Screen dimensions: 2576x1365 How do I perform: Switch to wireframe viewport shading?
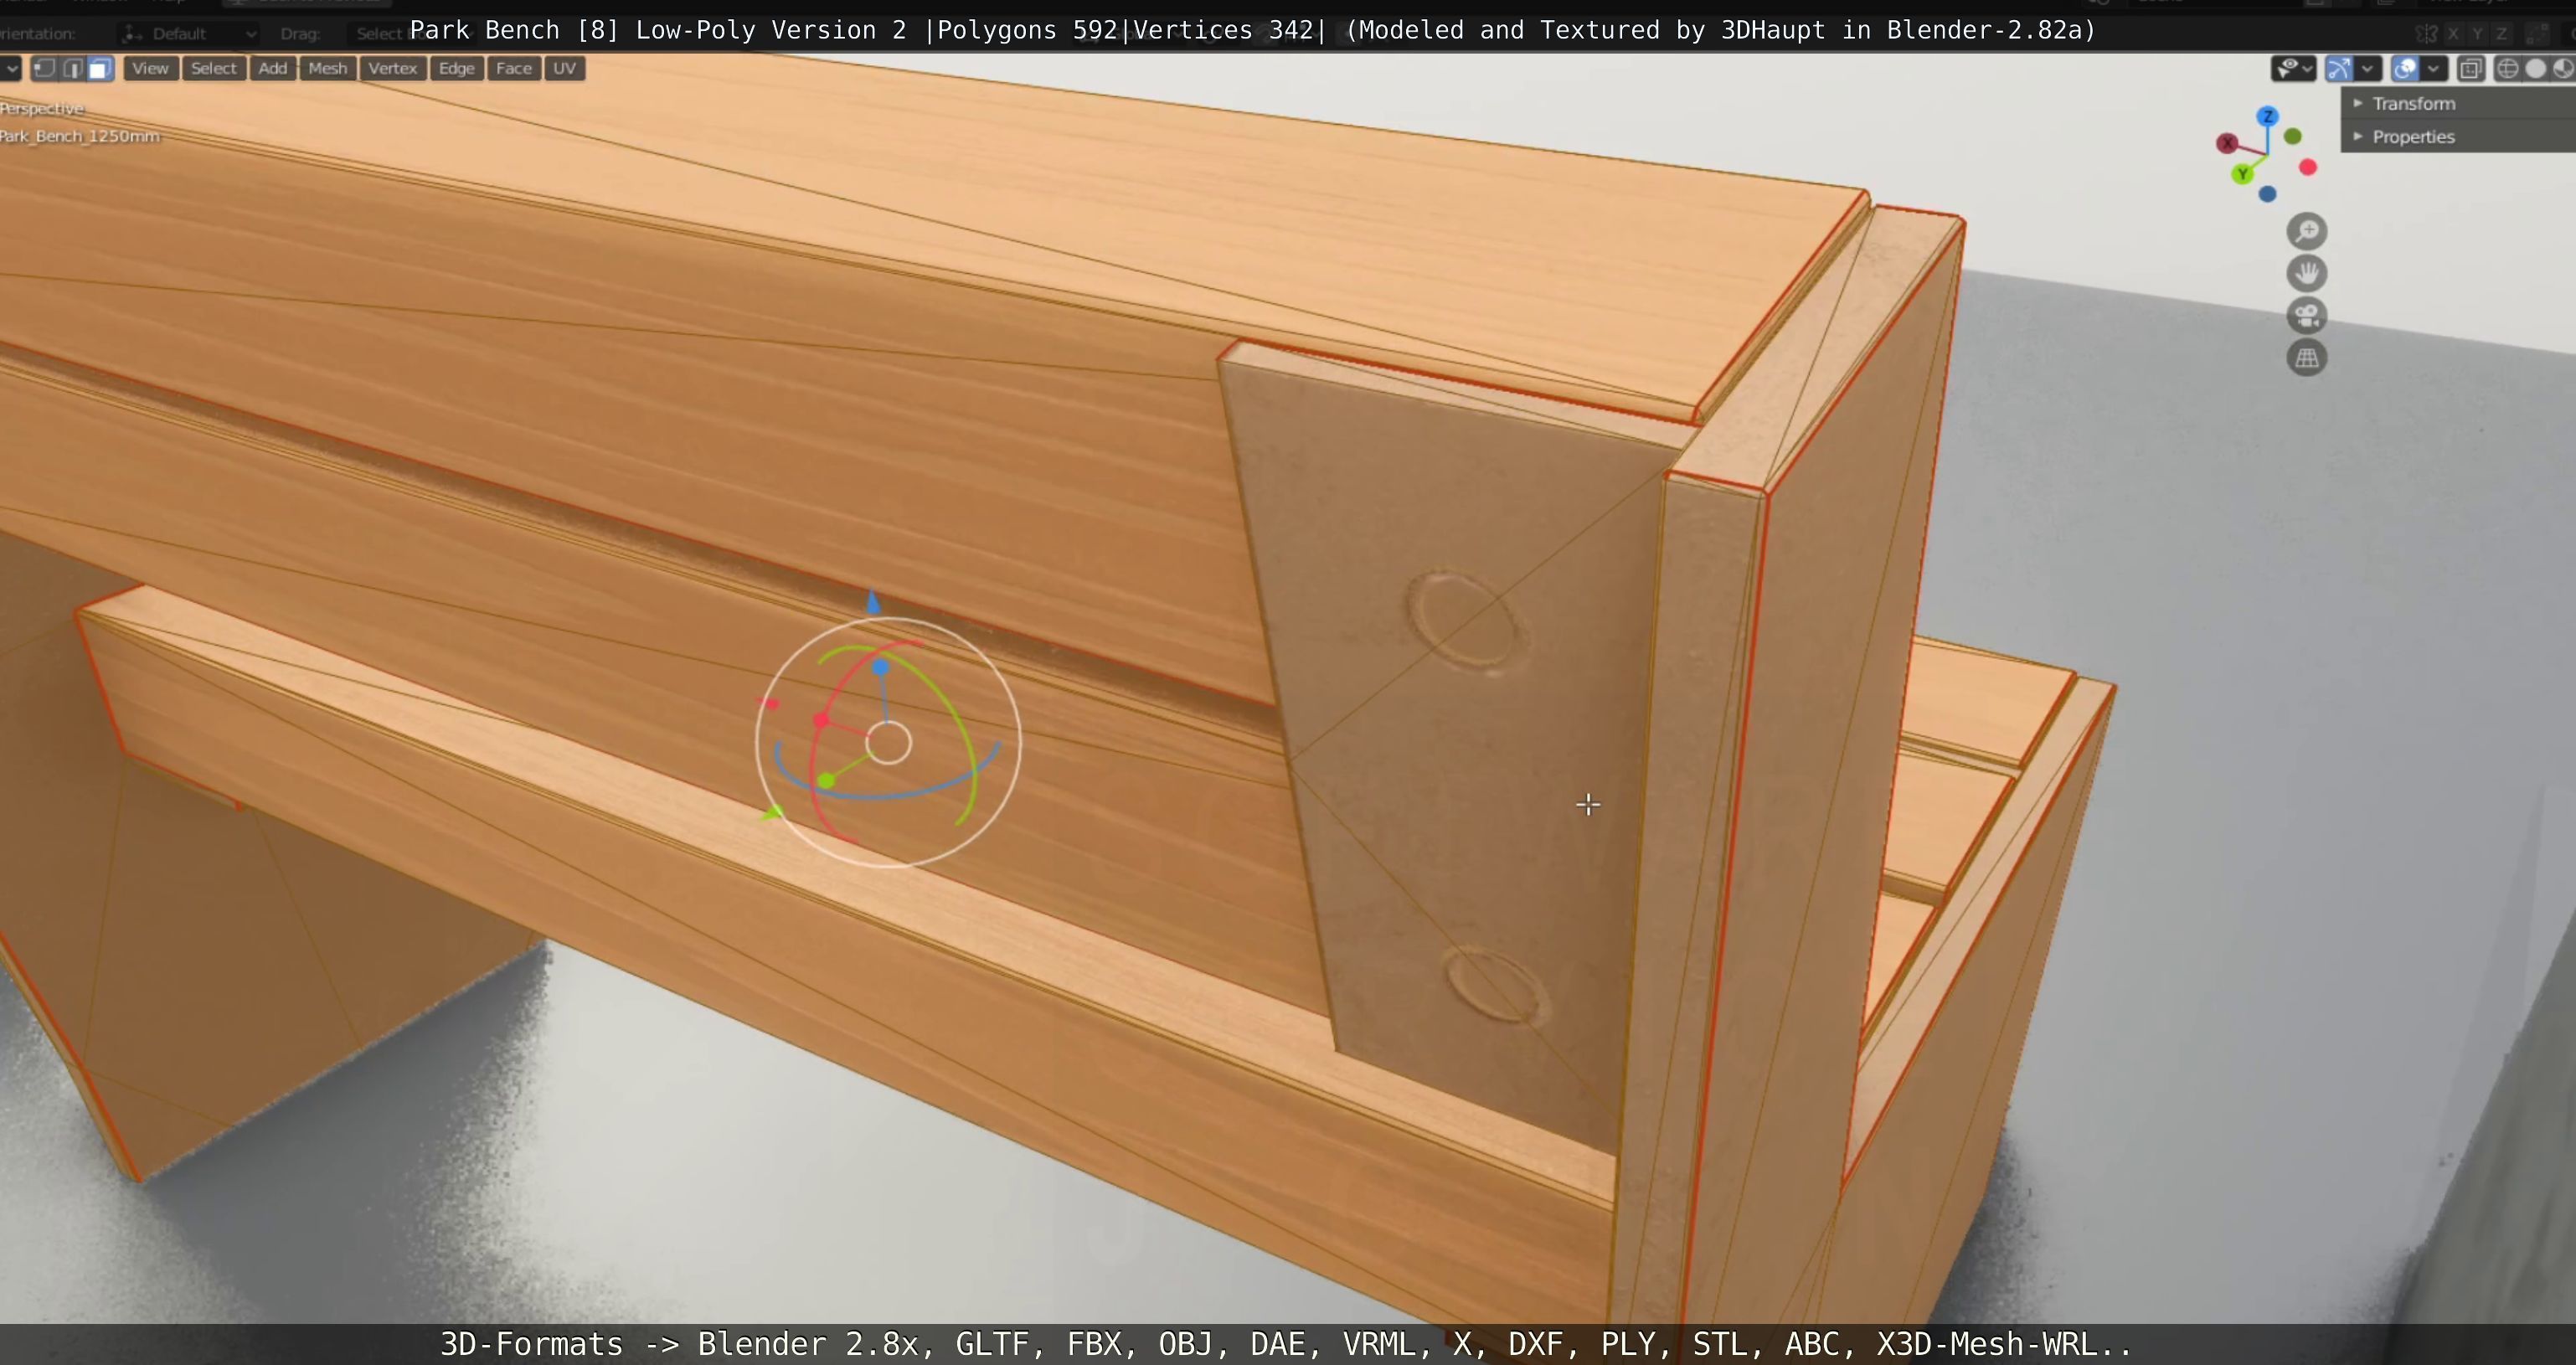pyautogui.click(x=2508, y=68)
